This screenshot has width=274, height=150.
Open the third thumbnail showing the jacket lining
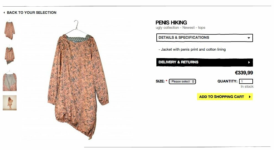[10, 81]
